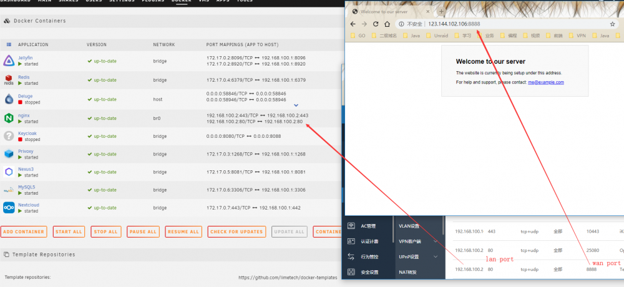The width and height of the screenshot is (624, 287).
Task: Click the Deluge host network value
Action: click(x=158, y=99)
